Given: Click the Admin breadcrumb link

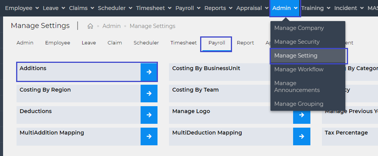Looking at the screenshot, I should click(111, 26).
